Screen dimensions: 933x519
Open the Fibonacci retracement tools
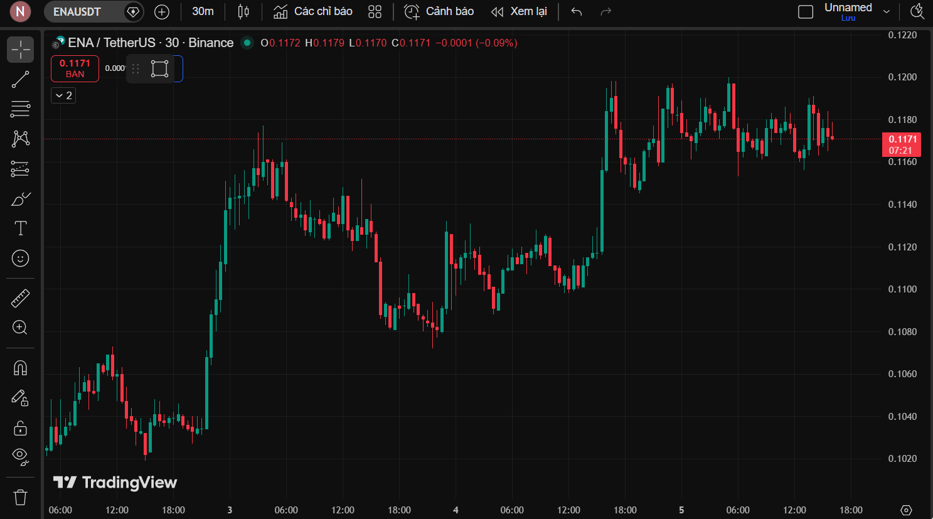tap(20, 109)
